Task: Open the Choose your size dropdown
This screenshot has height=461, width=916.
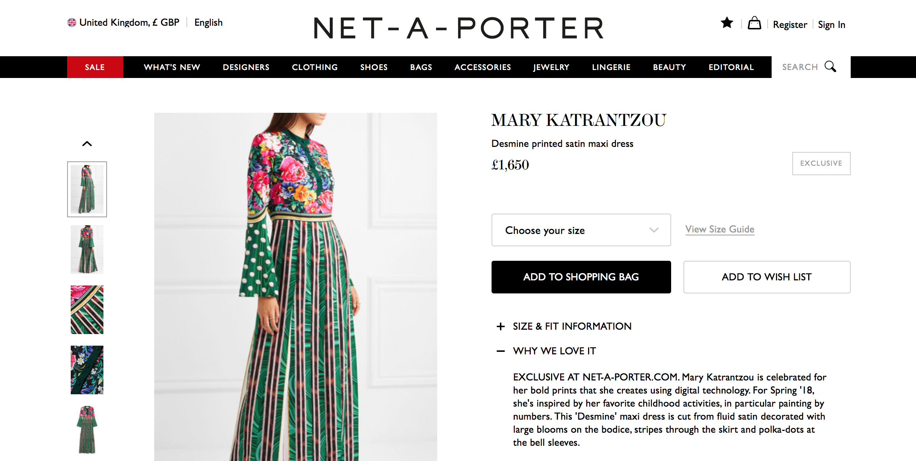Action: pos(581,230)
